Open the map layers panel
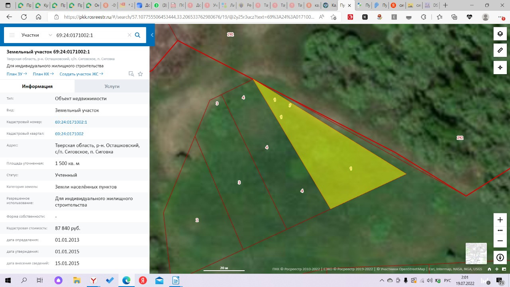The height and width of the screenshot is (287, 510). (500, 34)
